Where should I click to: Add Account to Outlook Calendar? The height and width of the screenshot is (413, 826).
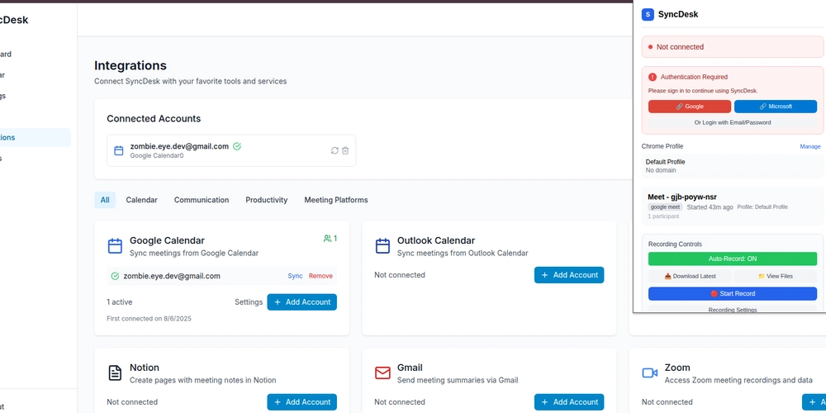click(569, 275)
